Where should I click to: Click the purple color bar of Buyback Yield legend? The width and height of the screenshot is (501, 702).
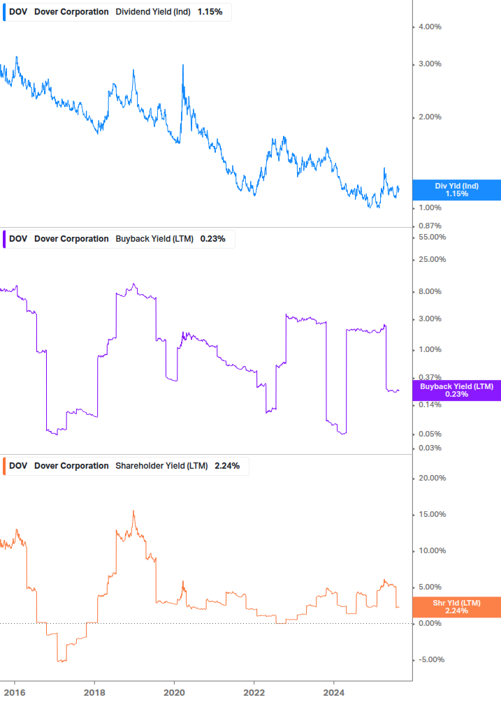point(4,239)
